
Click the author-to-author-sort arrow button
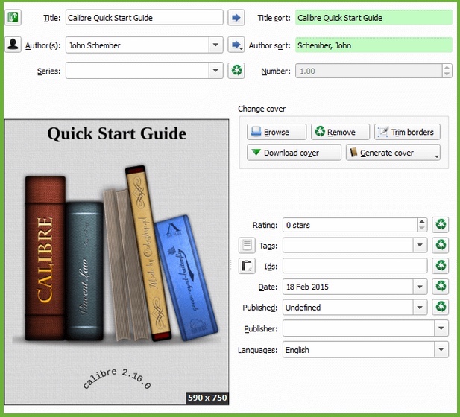click(236, 45)
